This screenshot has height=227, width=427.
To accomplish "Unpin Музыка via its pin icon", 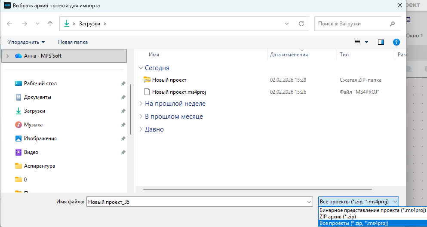I will pos(123,125).
